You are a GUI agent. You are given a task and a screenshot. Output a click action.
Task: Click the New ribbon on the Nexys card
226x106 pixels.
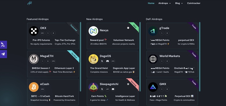[134, 27]
